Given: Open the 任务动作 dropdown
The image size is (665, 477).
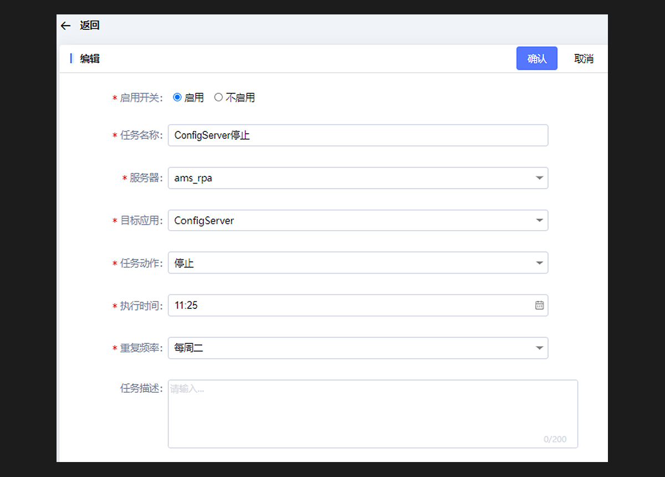Looking at the screenshot, I should pyautogui.click(x=358, y=263).
